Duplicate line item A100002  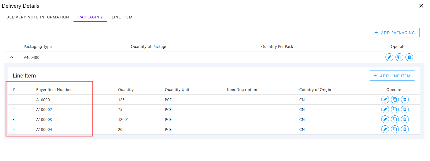(395, 109)
